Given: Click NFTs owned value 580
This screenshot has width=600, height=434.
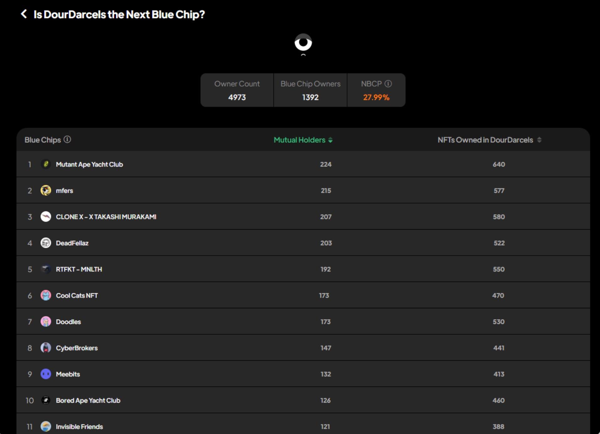Looking at the screenshot, I should point(499,217).
